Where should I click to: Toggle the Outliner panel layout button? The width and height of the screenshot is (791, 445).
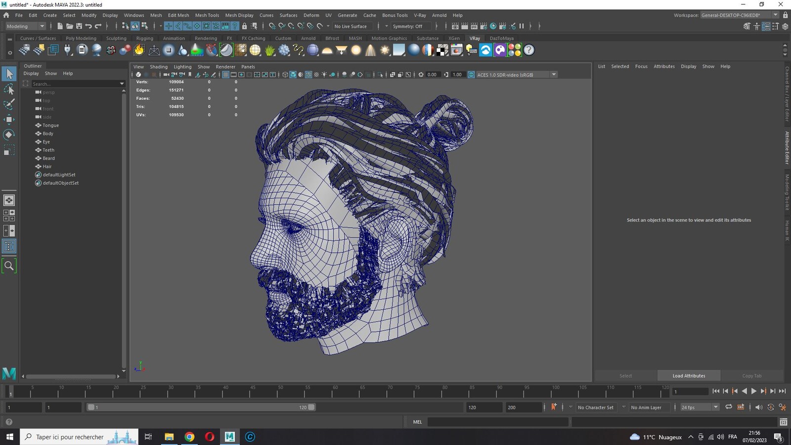coord(9,246)
